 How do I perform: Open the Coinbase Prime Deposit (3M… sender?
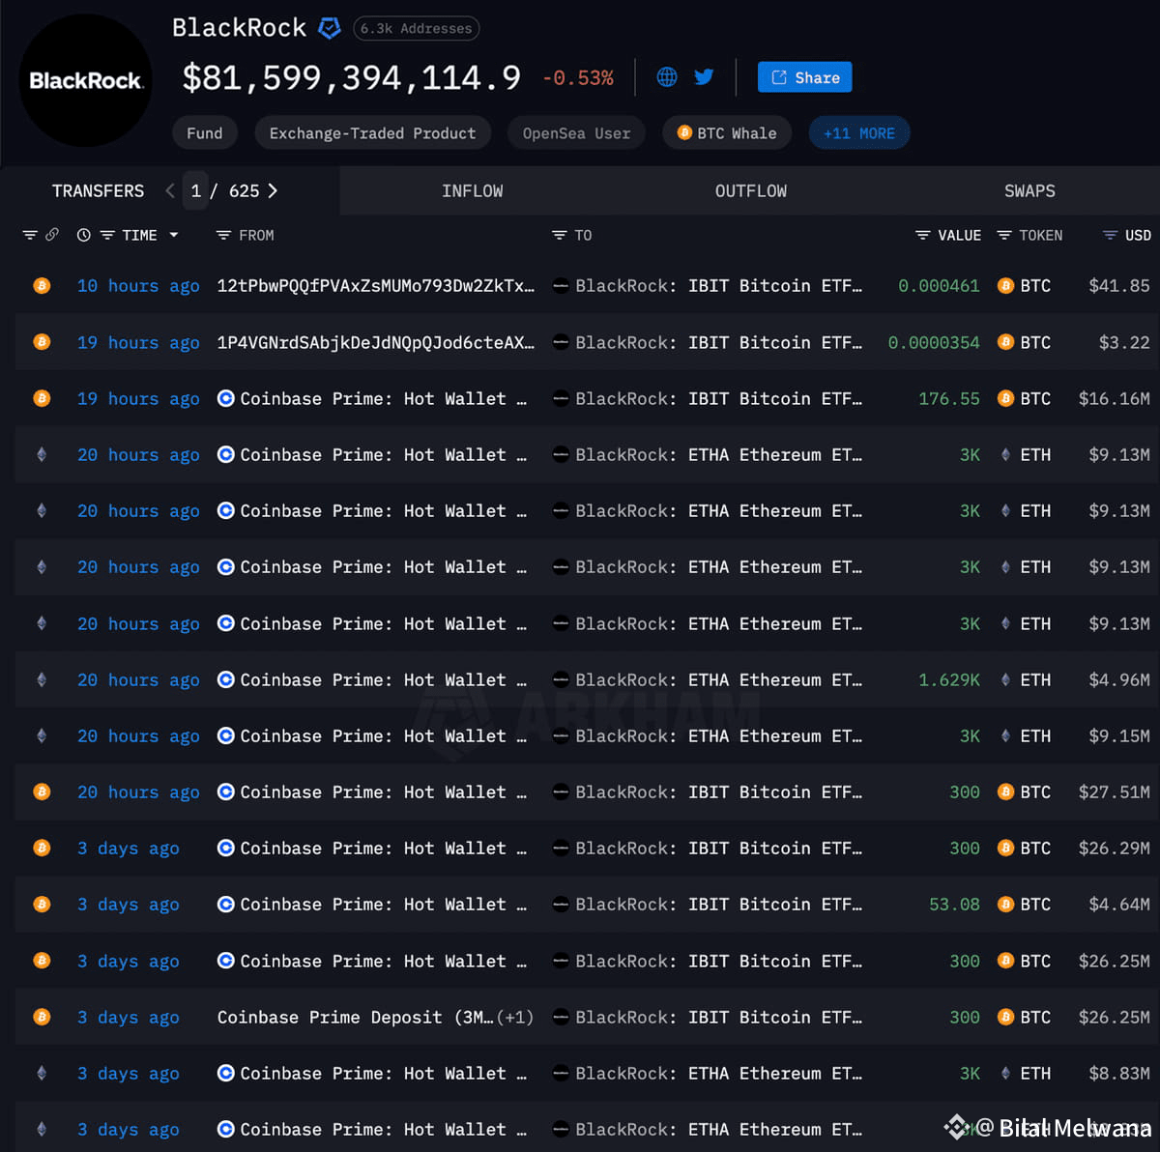coord(355,1017)
